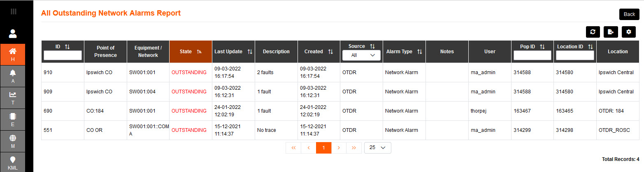Click the Point of Presence column header
This screenshot has height=172, width=644.
click(x=105, y=52)
